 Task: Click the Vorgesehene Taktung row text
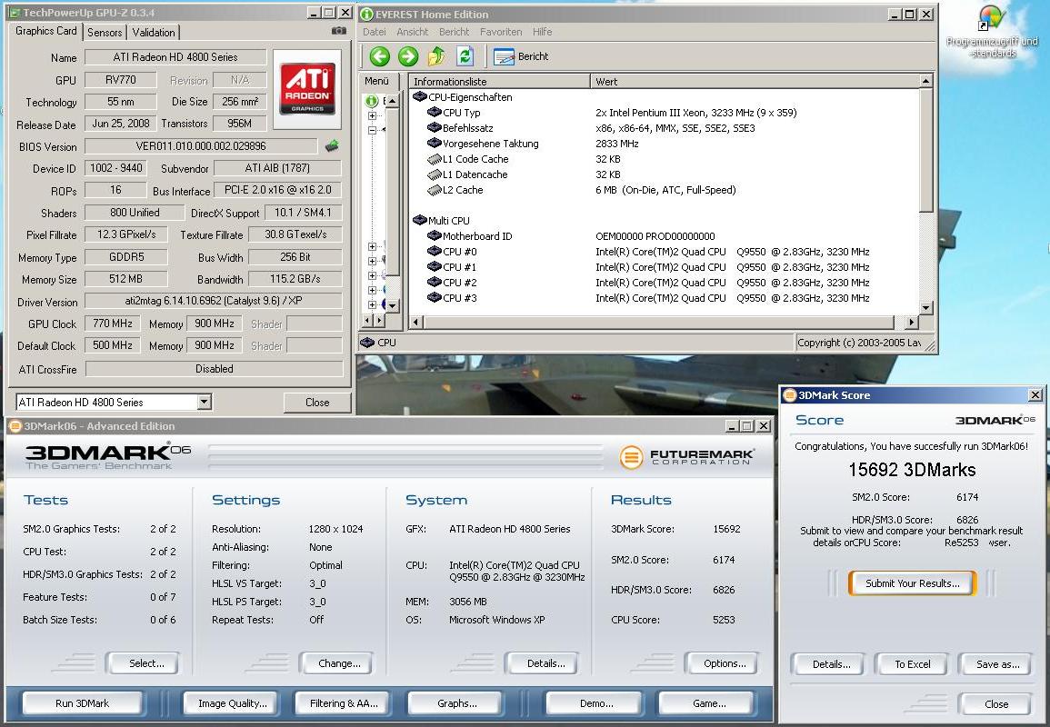(491, 144)
